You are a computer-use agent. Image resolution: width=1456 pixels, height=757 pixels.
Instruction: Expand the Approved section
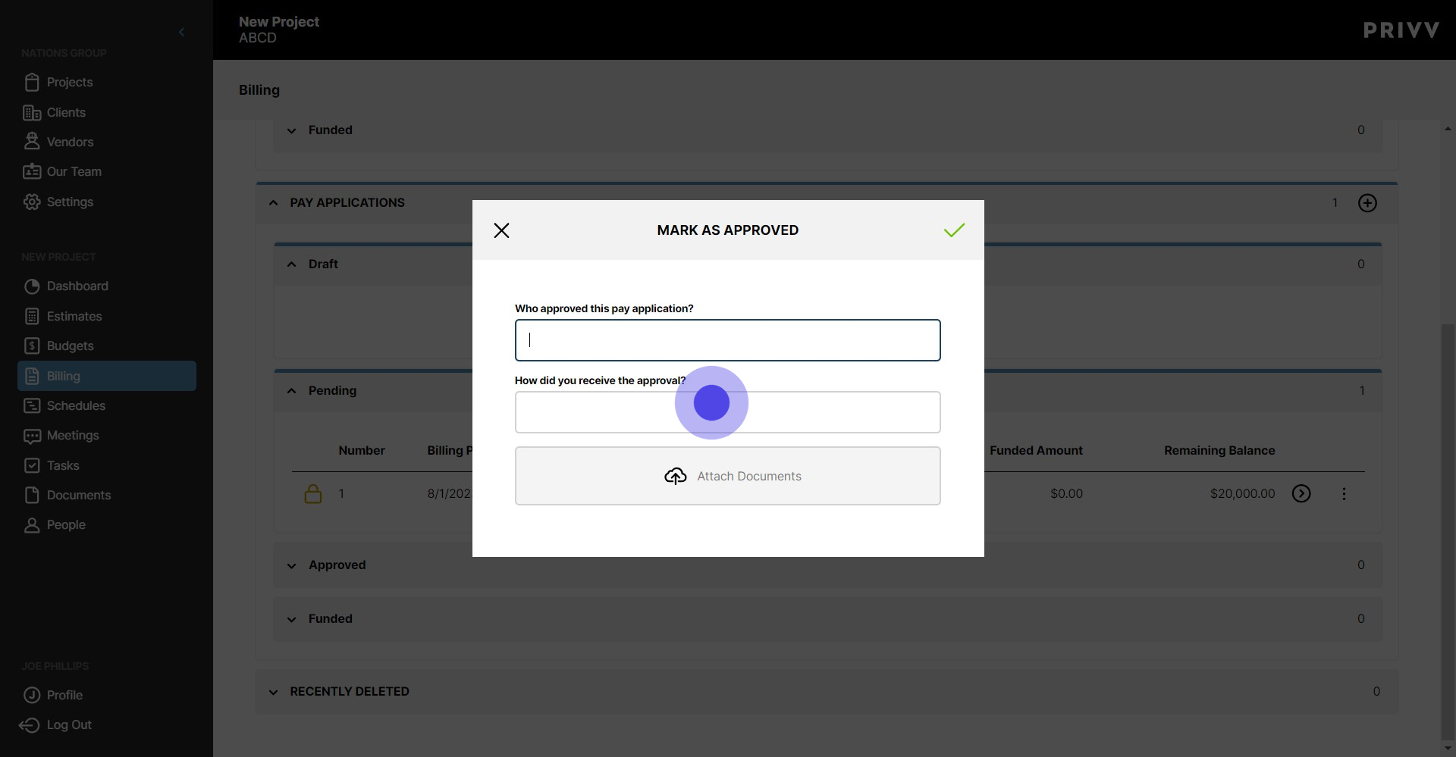pyautogui.click(x=292, y=565)
